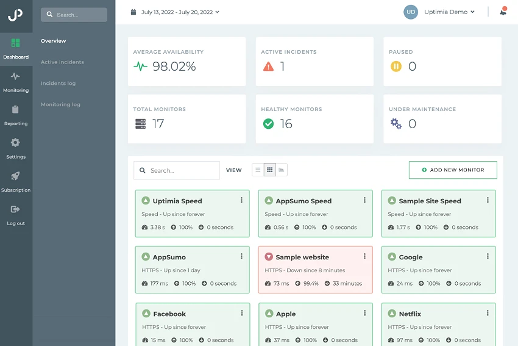Viewport: 518px width, 346px height.
Task: Open the Subscription page
Action: pyautogui.click(x=16, y=182)
